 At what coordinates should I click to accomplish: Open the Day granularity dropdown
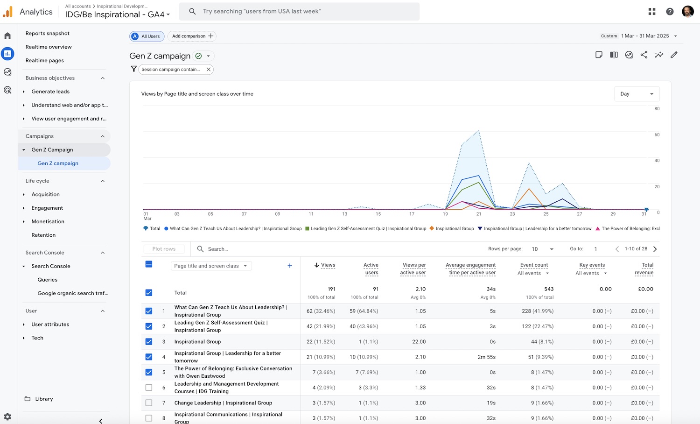[x=637, y=94]
